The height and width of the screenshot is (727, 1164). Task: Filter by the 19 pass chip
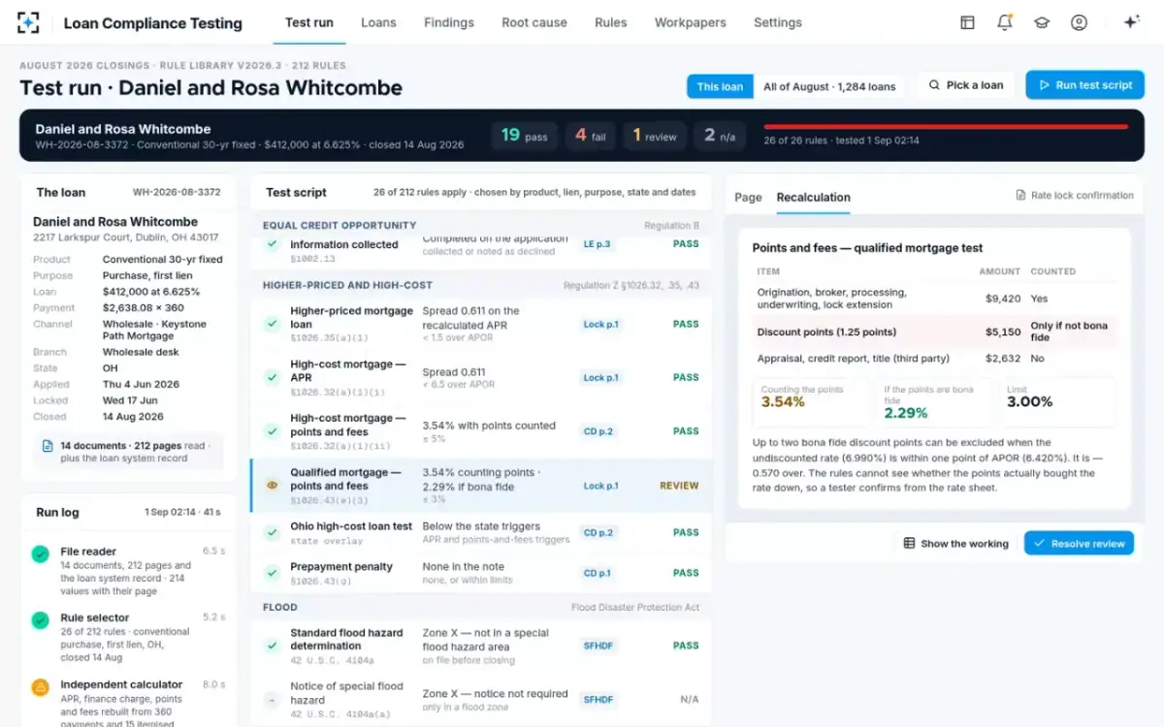[x=523, y=136]
